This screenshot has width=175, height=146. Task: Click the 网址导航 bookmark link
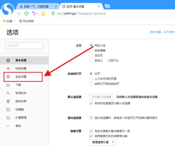tap(28, 21)
